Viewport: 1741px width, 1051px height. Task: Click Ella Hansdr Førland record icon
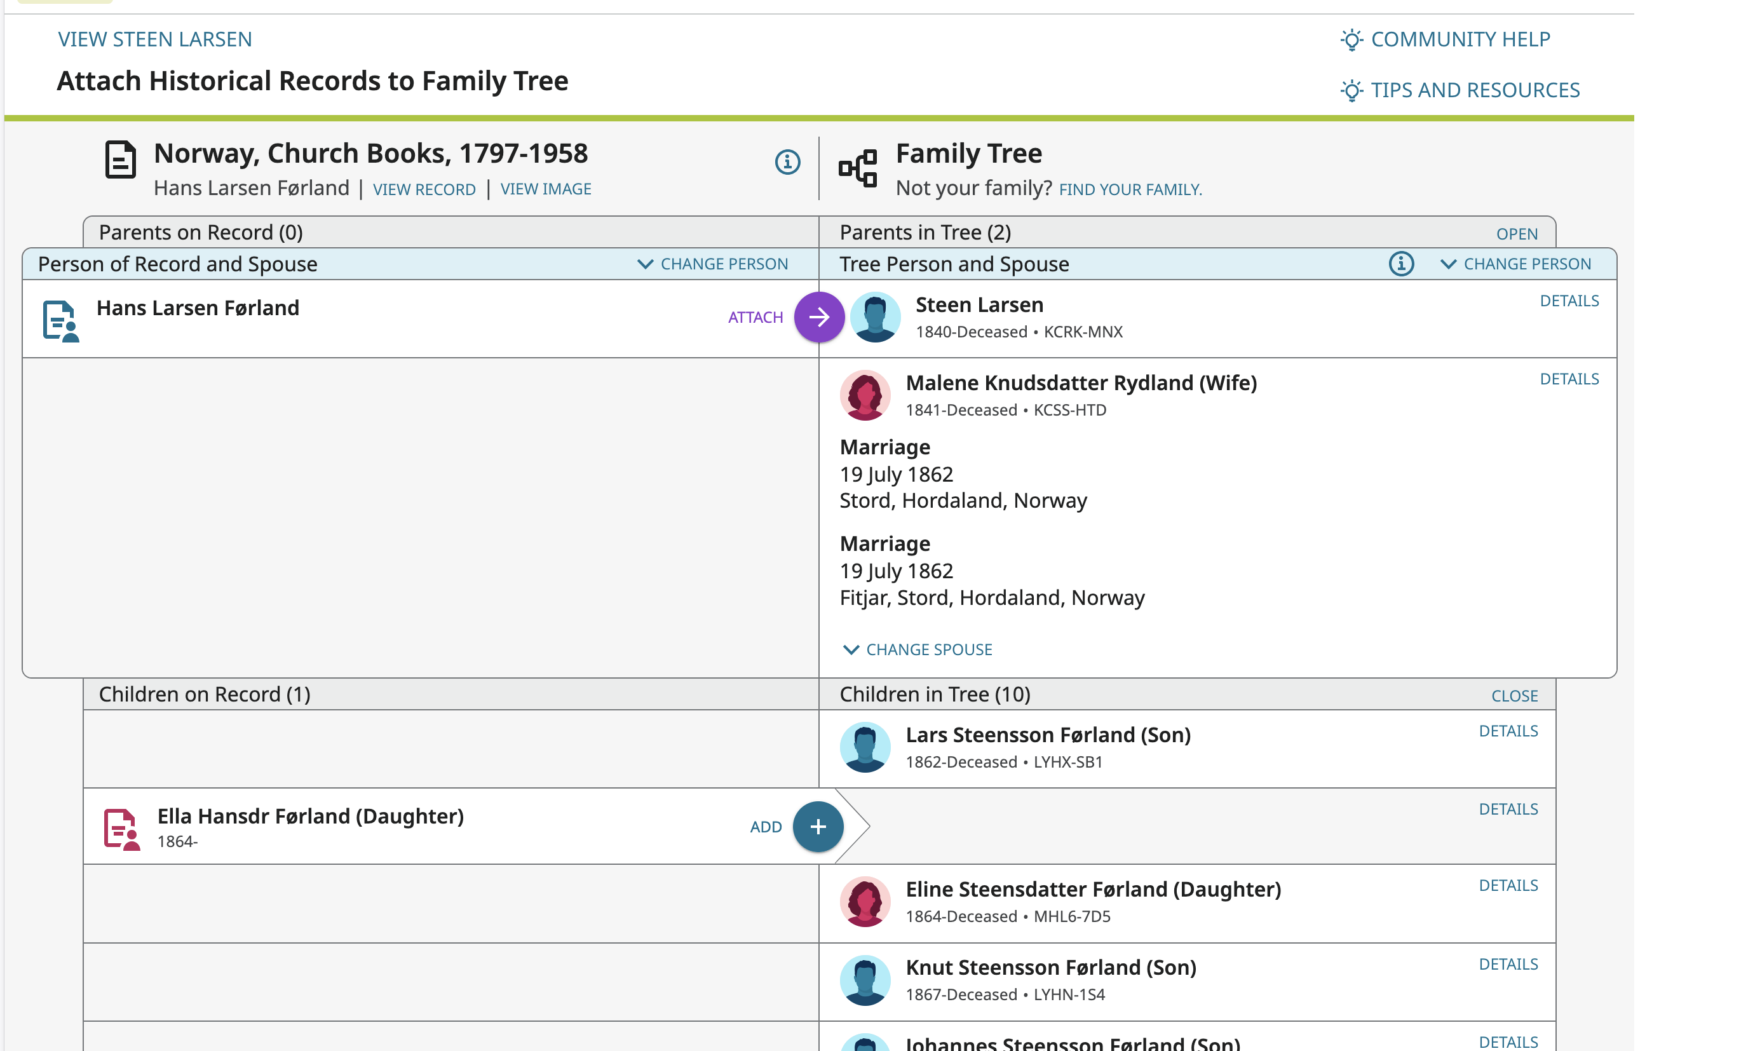(x=121, y=829)
